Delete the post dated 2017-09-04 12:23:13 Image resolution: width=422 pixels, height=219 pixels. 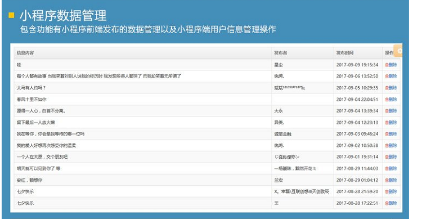pos(391,123)
